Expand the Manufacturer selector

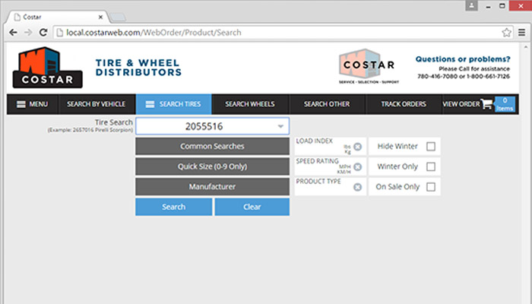pos(212,187)
